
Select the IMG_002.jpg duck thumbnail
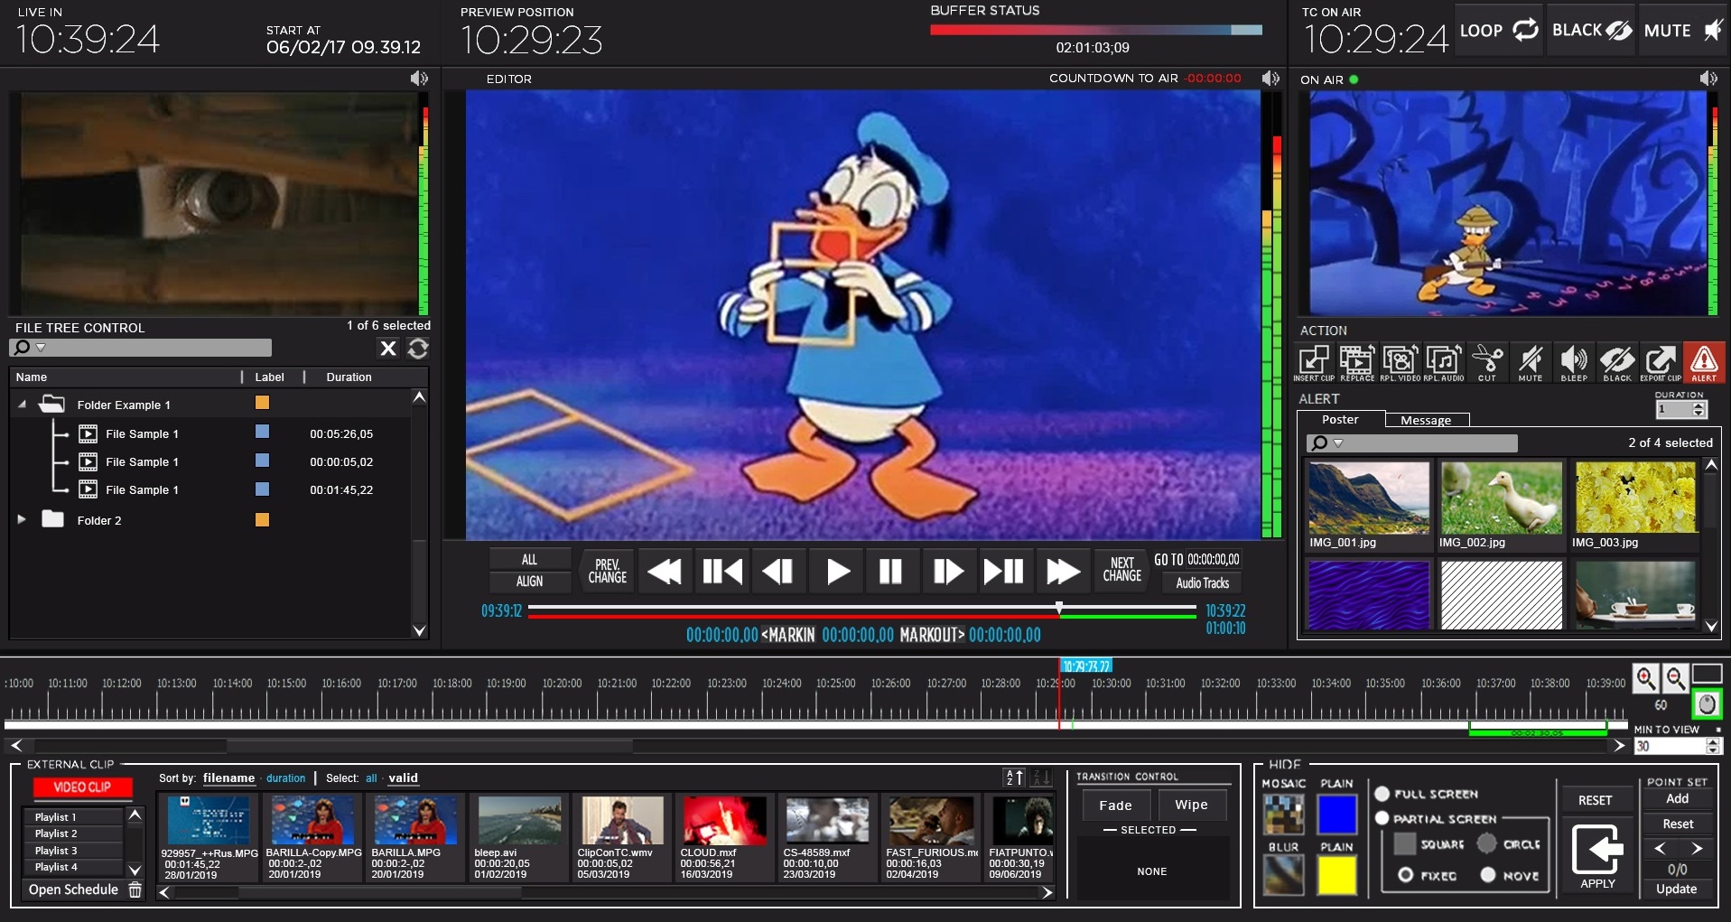click(1501, 498)
